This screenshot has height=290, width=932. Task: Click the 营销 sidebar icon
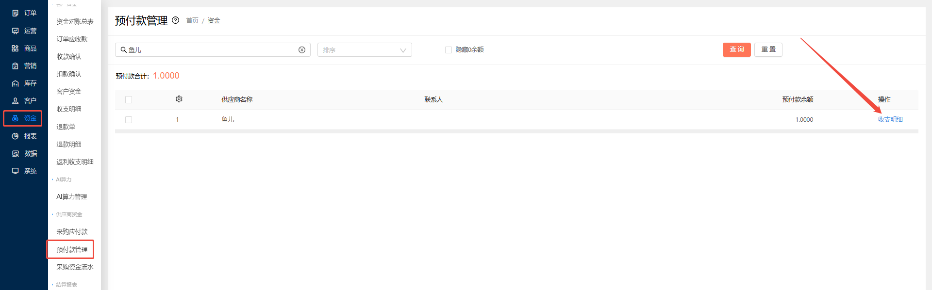click(15, 66)
